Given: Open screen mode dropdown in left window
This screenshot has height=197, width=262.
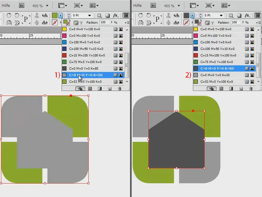Looking at the screenshot, I should [x=78, y=6].
